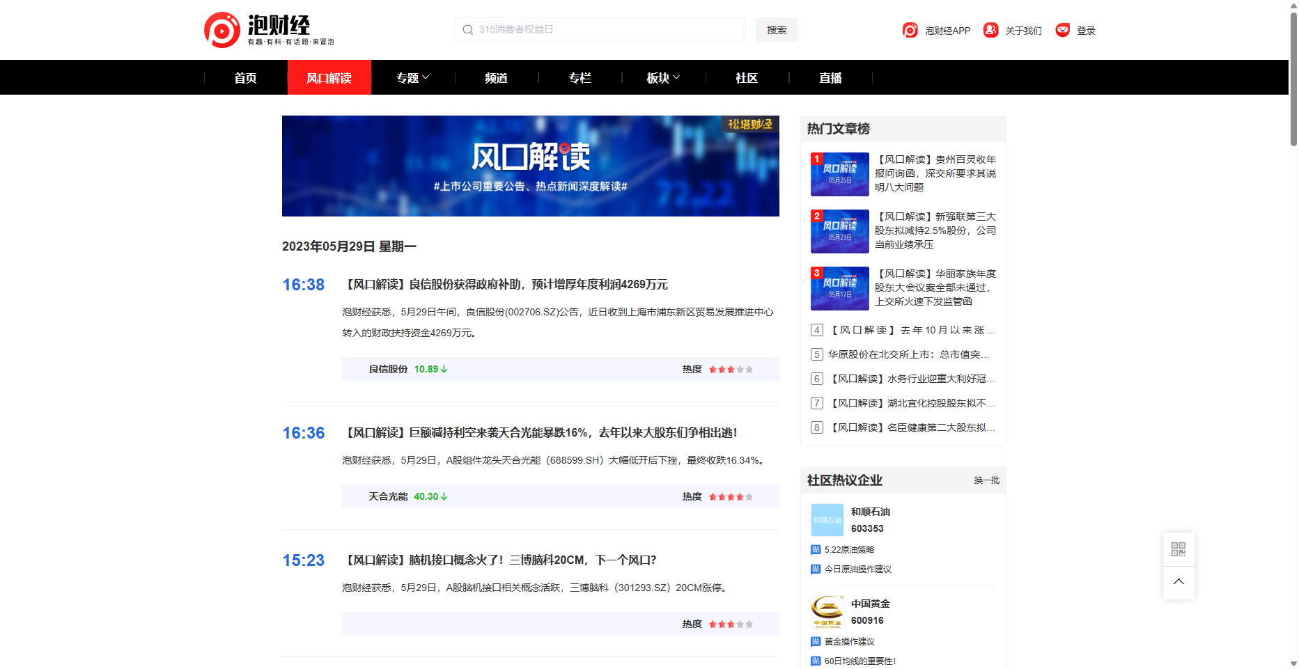Click rank 6 badge in hot list

click(x=817, y=379)
